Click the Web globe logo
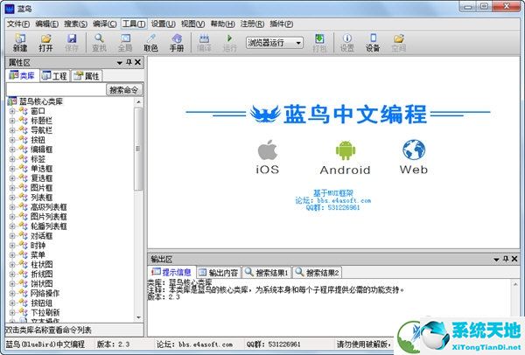This screenshot has height=355, width=525. [x=414, y=150]
